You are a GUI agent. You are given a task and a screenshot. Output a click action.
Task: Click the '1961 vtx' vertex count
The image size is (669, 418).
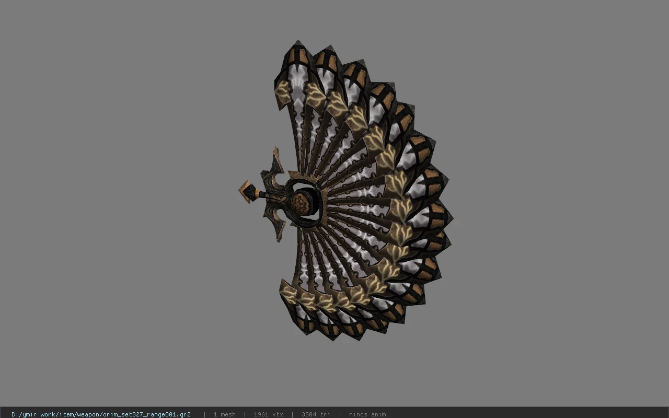click(x=269, y=414)
